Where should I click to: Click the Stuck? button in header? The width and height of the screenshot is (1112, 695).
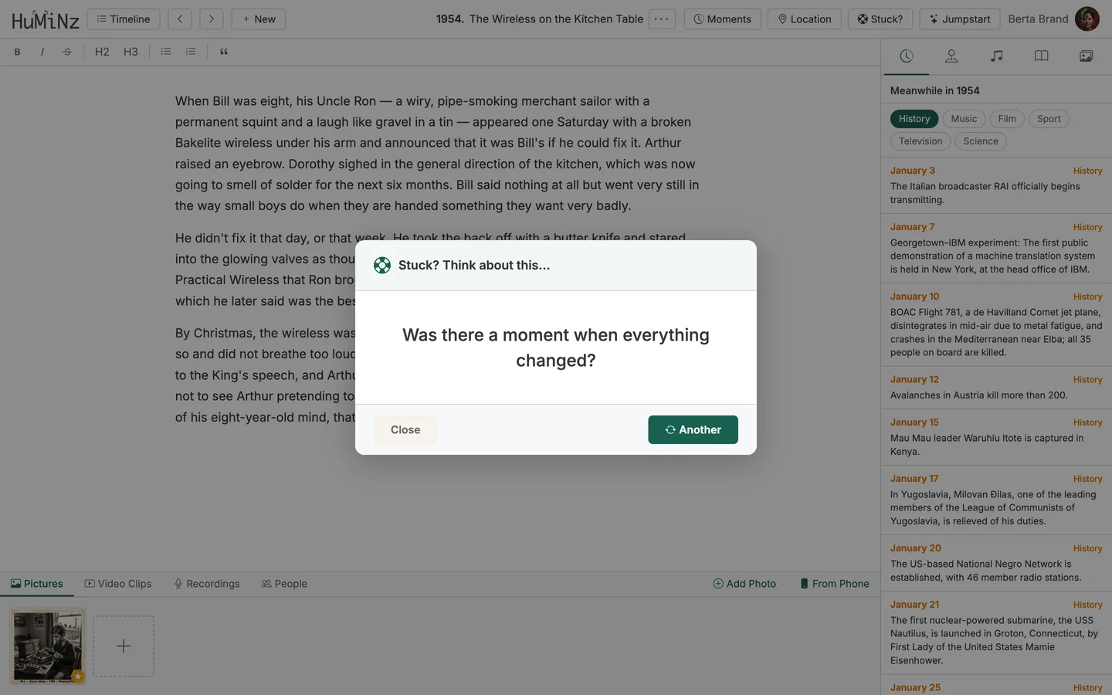click(x=880, y=19)
